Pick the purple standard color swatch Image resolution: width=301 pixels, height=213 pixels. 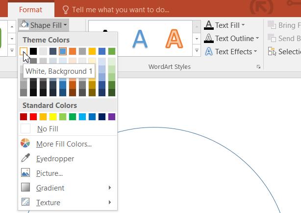tap(112, 117)
